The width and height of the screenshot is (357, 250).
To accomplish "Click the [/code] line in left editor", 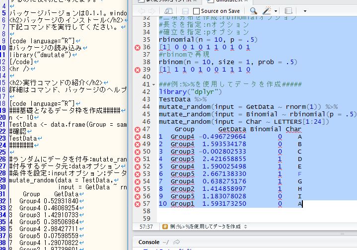I will pyautogui.click(x=21, y=62).
